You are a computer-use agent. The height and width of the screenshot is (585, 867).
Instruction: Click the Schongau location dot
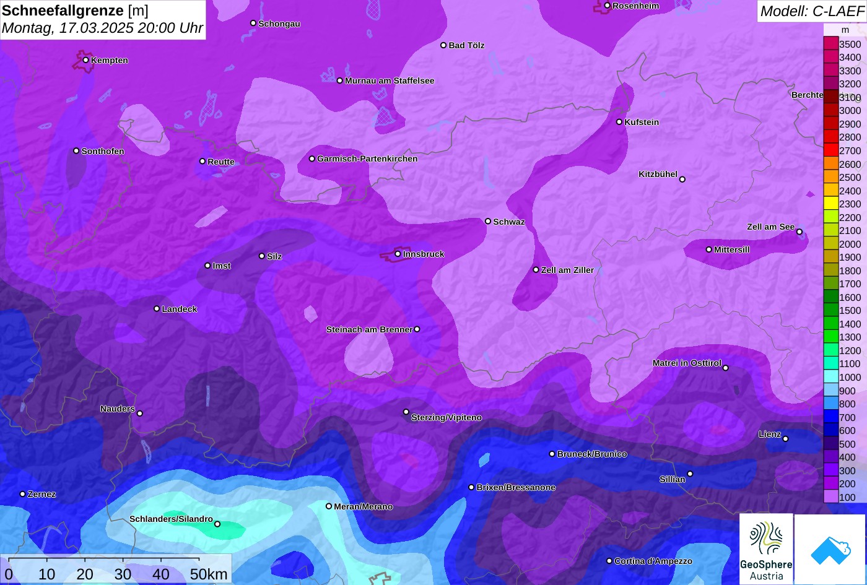(x=253, y=23)
